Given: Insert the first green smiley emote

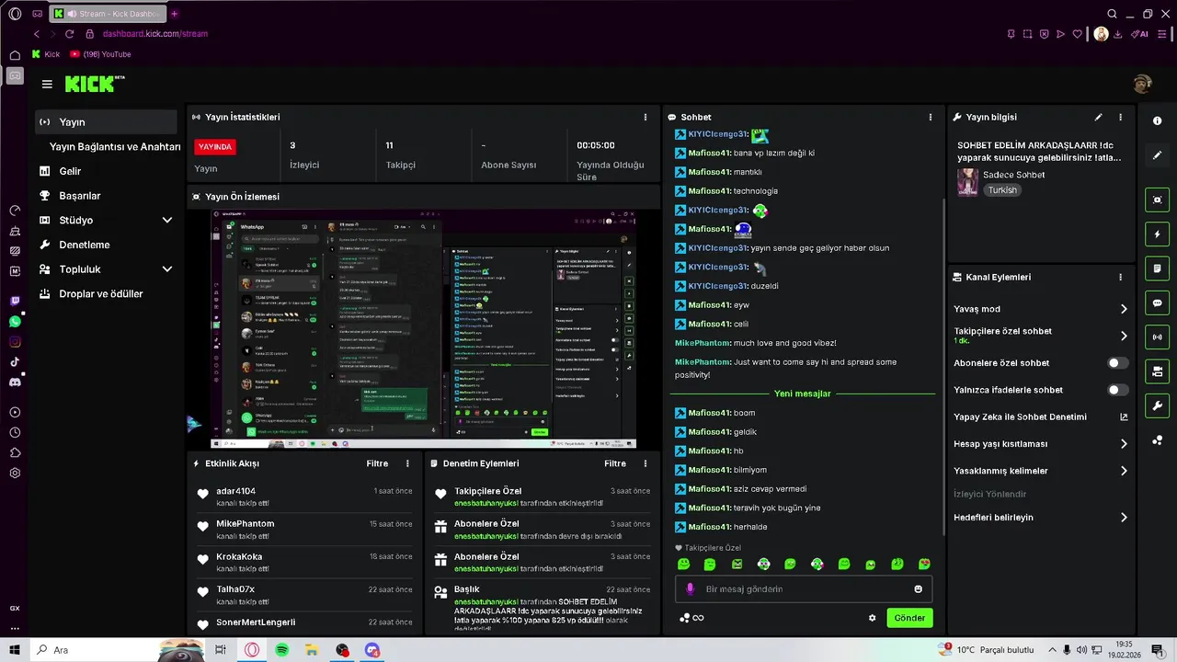Looking at the screenshot, I should (x=683, y=564).
